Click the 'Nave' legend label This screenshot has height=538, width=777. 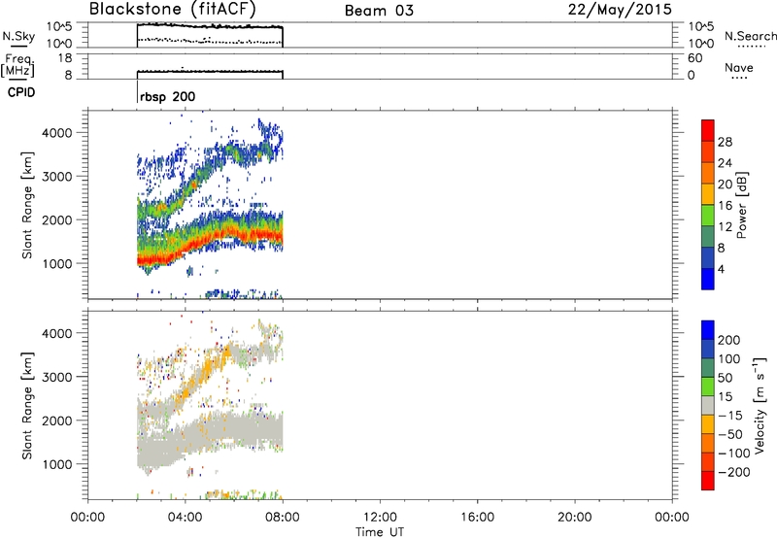pyautogui.click(x=739, y=67)
